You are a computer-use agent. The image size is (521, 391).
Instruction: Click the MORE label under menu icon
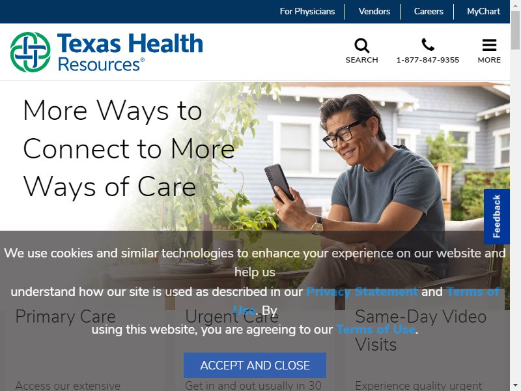489,60
